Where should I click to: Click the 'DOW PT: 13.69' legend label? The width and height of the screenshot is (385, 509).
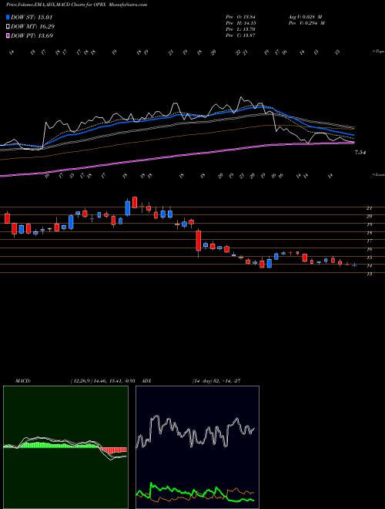(32, 35)
